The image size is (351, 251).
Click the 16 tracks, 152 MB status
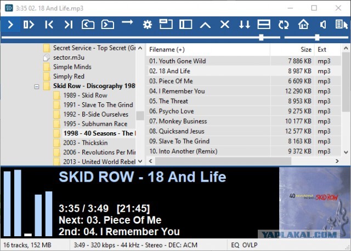coord(27,245)
